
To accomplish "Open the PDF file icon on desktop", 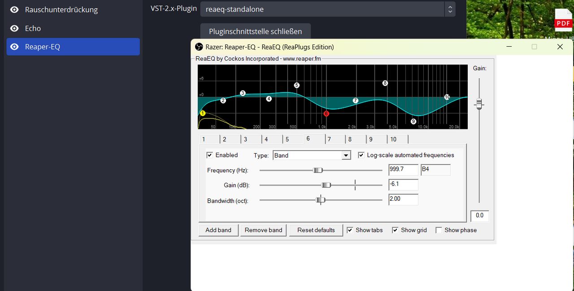I will click(x=563, y=20).
